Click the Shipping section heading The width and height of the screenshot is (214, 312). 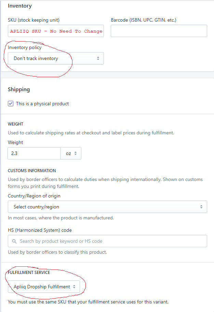point(19,89)
